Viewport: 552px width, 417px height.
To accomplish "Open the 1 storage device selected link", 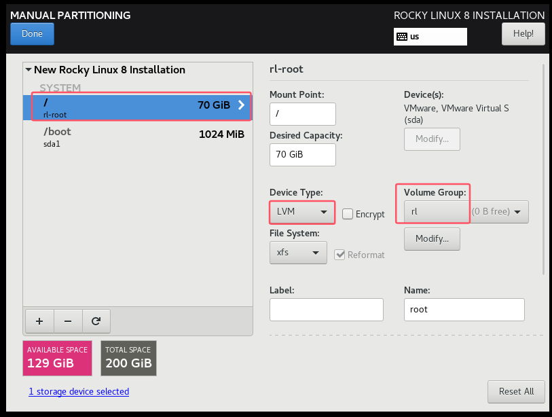I will [79, 392].
